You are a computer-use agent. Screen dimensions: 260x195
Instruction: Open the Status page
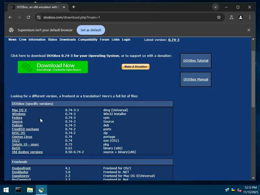[x=53, y=40]
